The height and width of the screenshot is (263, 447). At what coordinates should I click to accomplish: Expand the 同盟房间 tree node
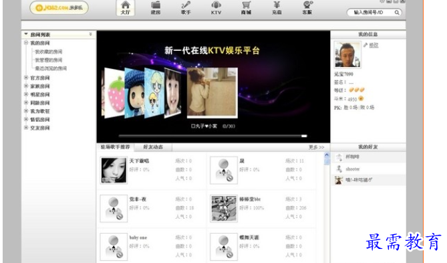[x=26, y=102]
